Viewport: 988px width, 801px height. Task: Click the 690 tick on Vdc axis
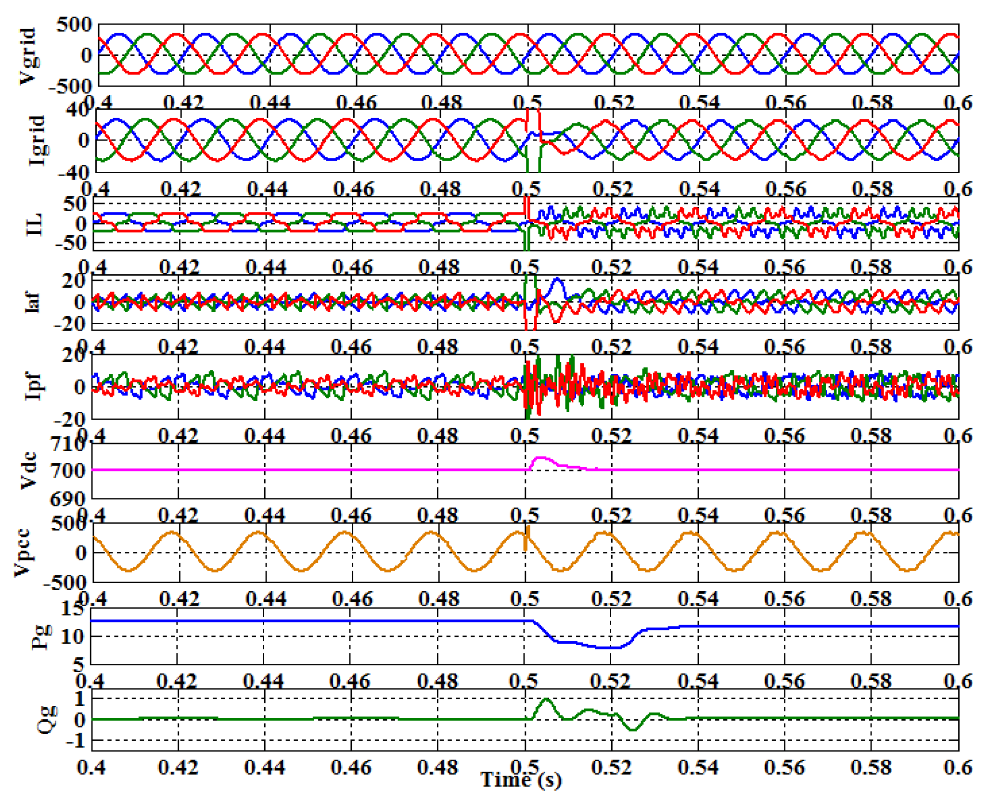(67, 499)
